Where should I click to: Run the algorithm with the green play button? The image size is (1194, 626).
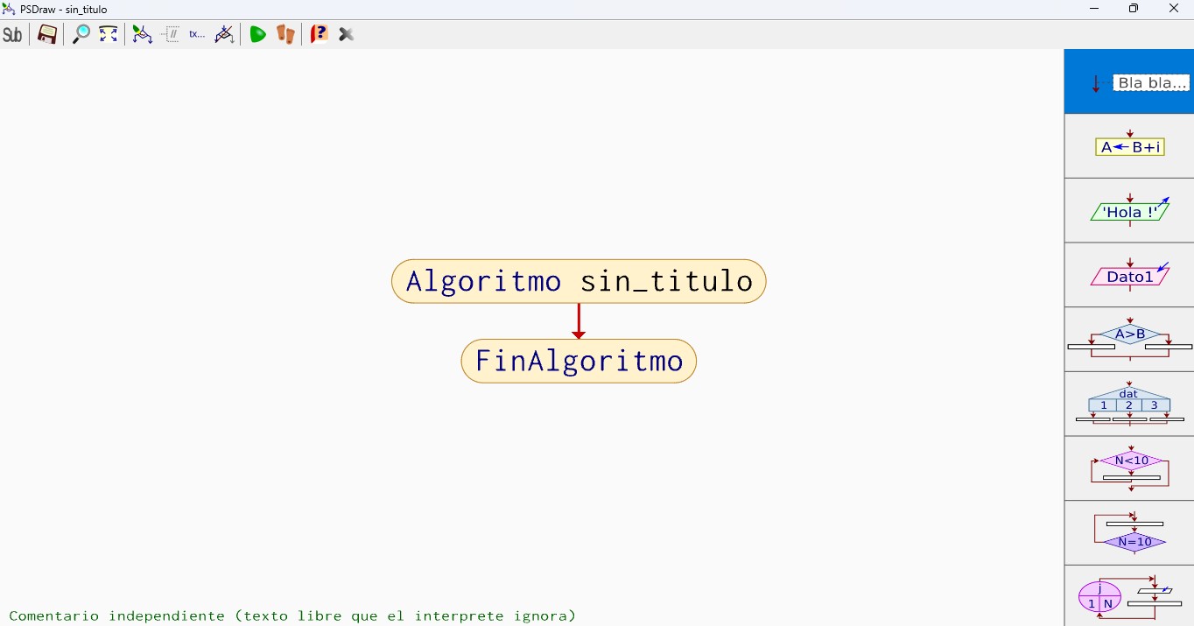click(257, 35)
